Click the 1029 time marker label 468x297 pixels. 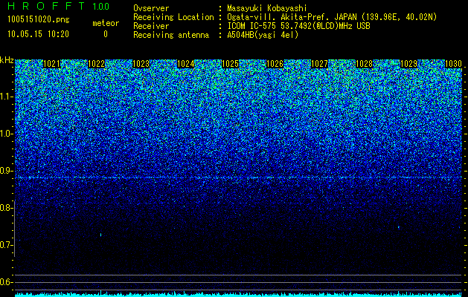point(409,64)
